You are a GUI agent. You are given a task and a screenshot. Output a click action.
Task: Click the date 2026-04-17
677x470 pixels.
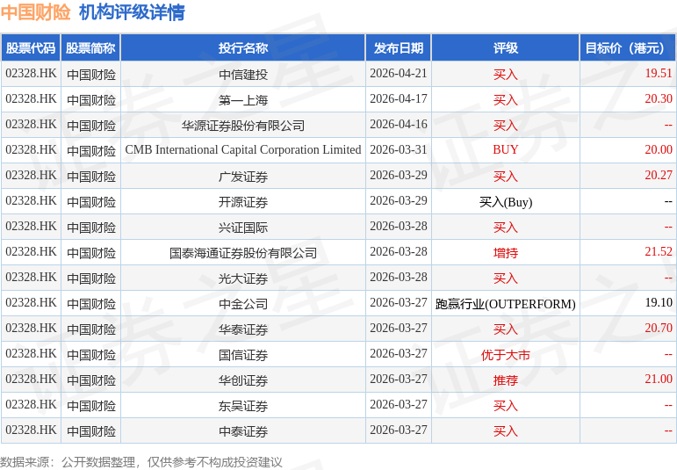pyautogui.click(x=399, y=98)
